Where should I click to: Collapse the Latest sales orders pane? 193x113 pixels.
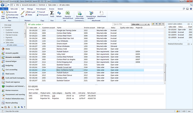[x=191, y=24]
